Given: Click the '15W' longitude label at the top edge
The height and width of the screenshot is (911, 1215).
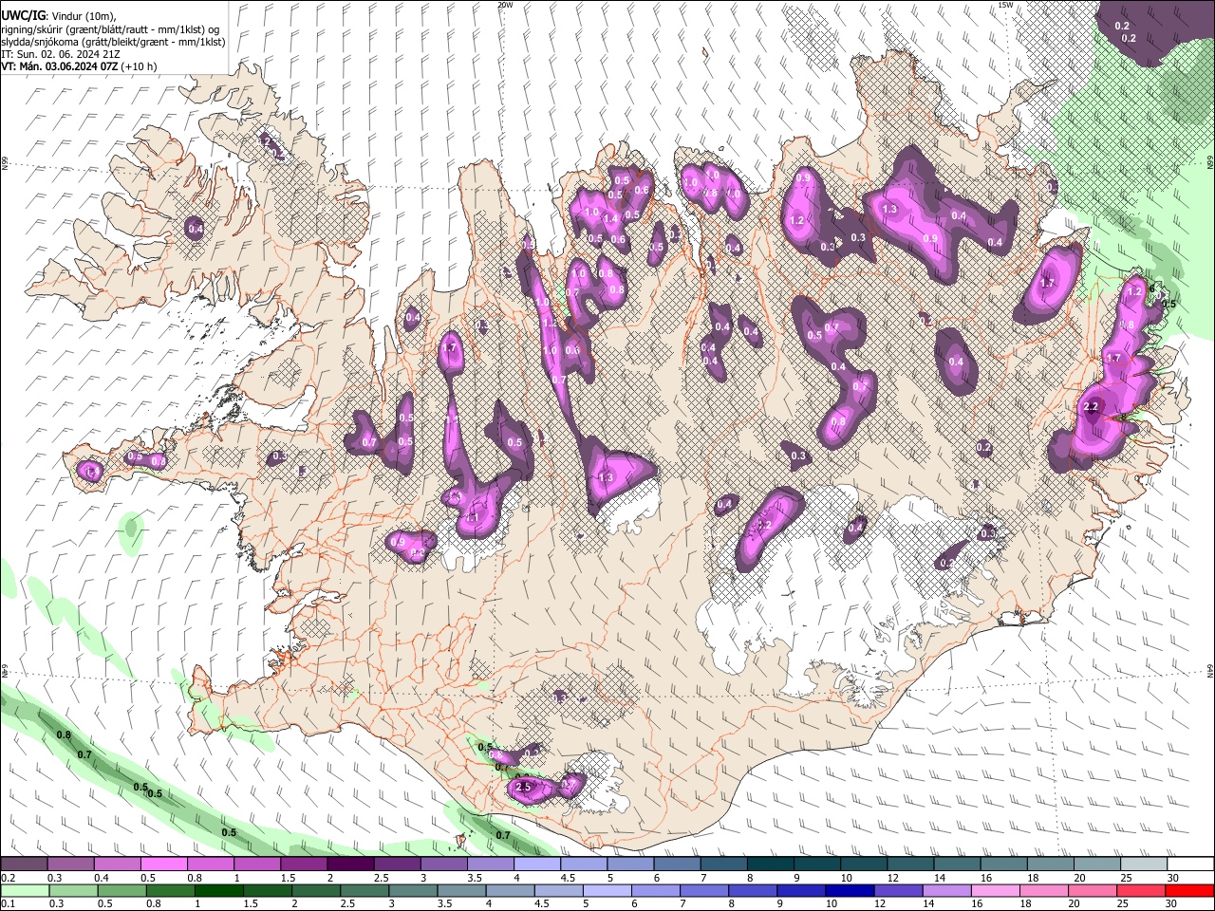Looking at the screenshot, I should [1006, 5].
